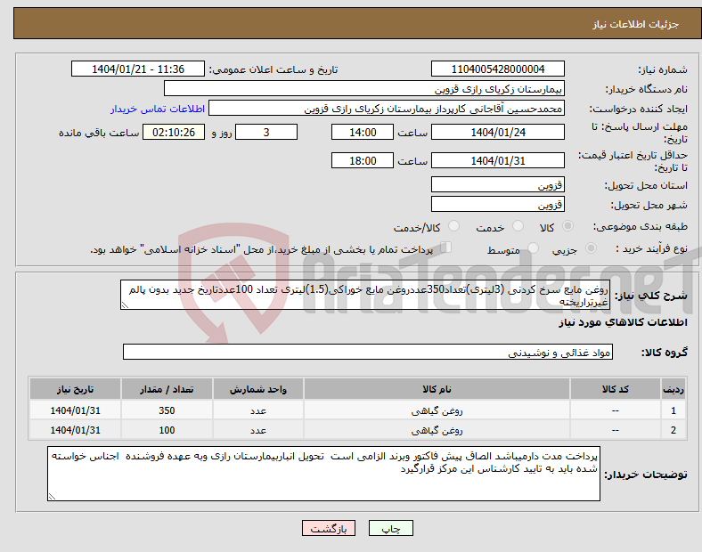Click the بازگشت (back) button
Image resolution: width=702 pixels, height=552 pixels.
click(x=329, y=528)
